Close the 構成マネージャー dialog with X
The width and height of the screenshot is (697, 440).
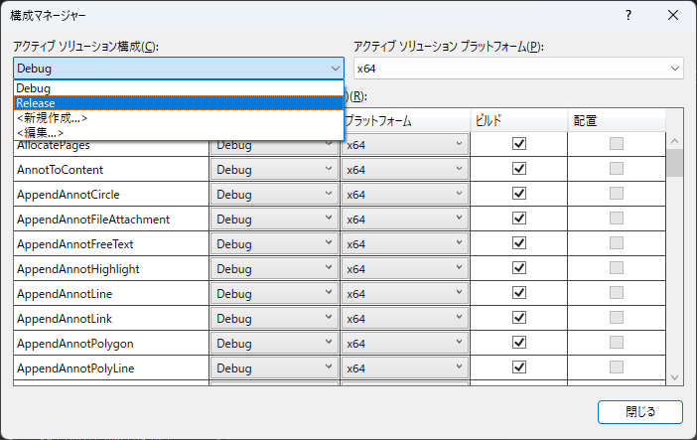[x=673, y=16]
